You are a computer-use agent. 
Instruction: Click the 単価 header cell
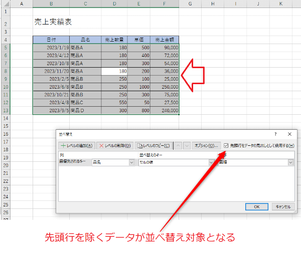[139, 40]
